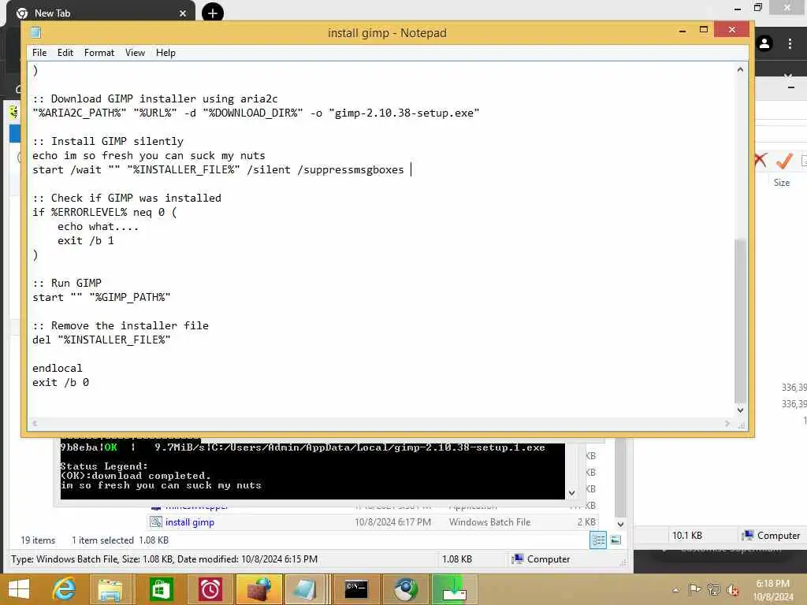This screenshot has height=605, width=807.
Task: Open the Help menu in Notepad
Action: pos(165,53)
